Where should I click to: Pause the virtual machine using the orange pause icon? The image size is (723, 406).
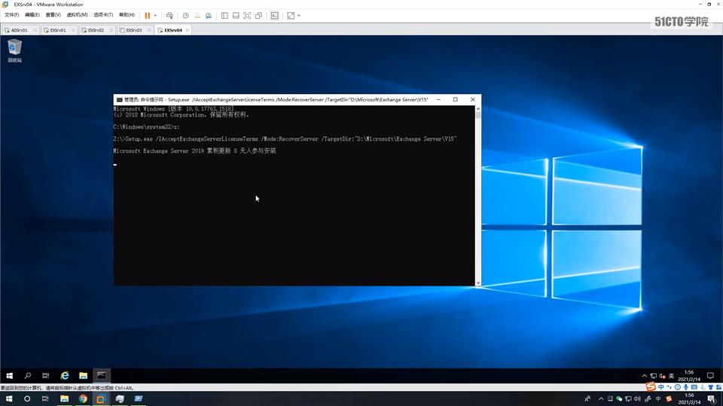point(147,15)
